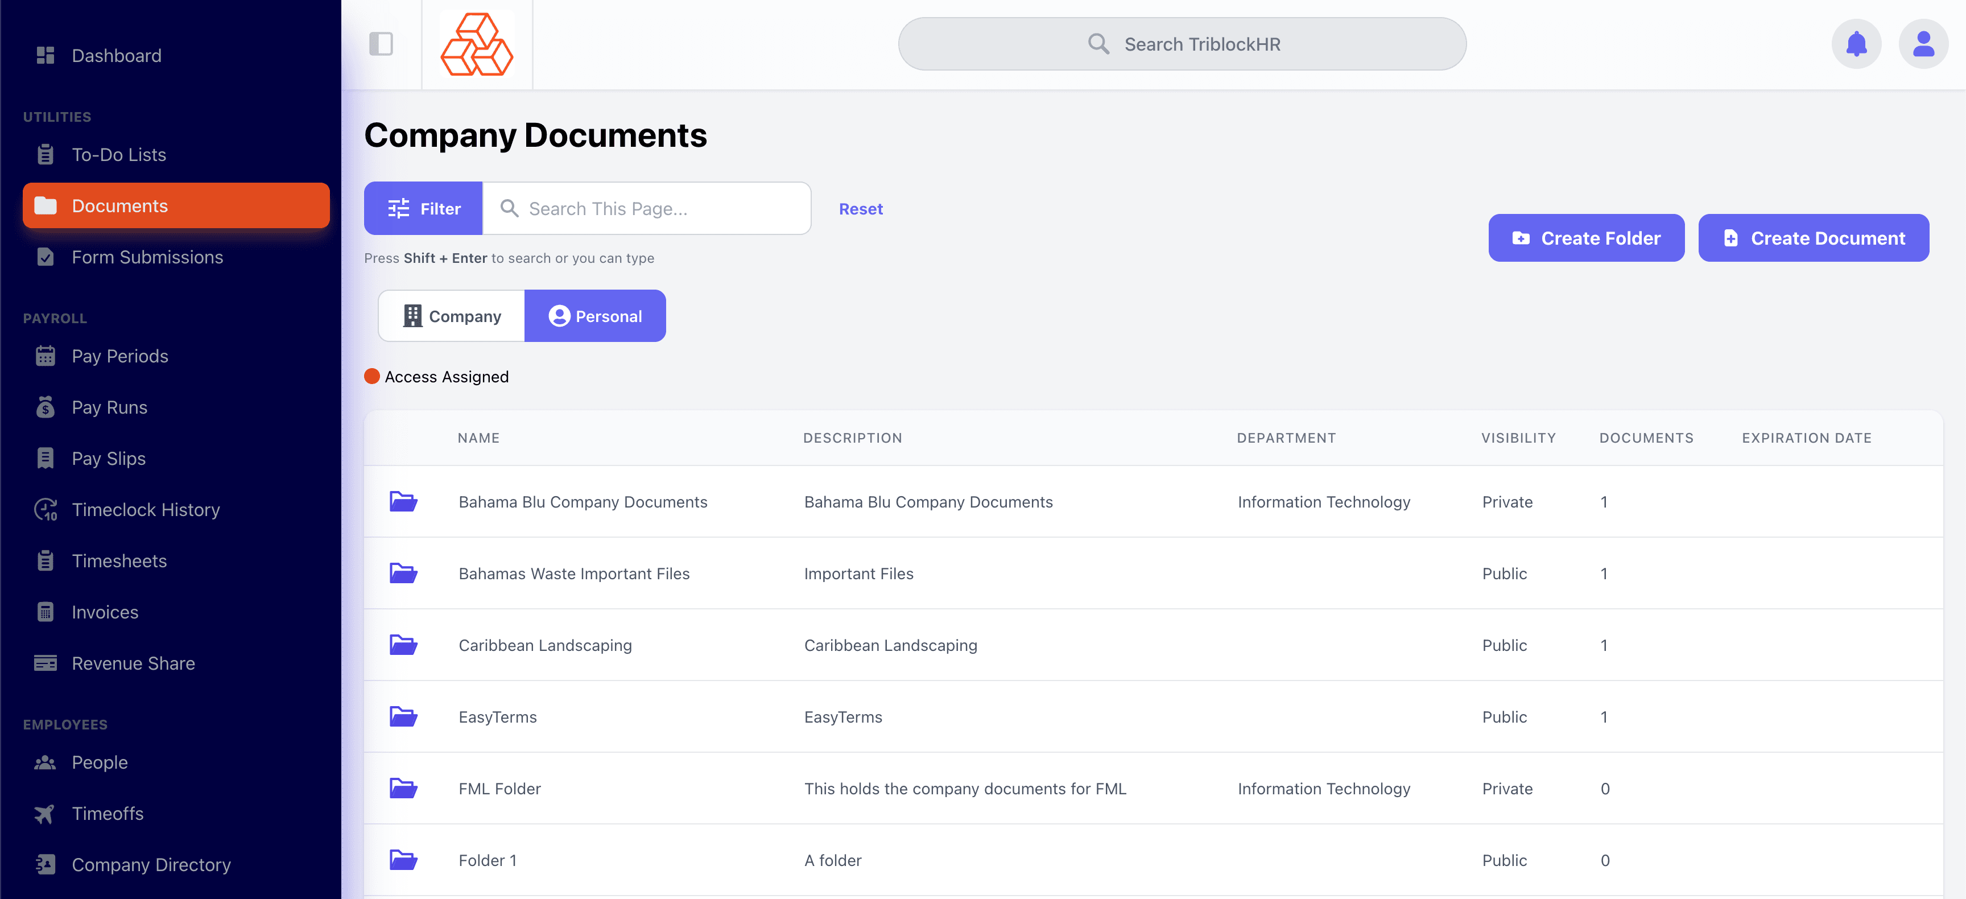Toggle the sidebar collapse icon
This screenshot has height=899, width=1966.
pyautogui.click(x=381, y=44)
